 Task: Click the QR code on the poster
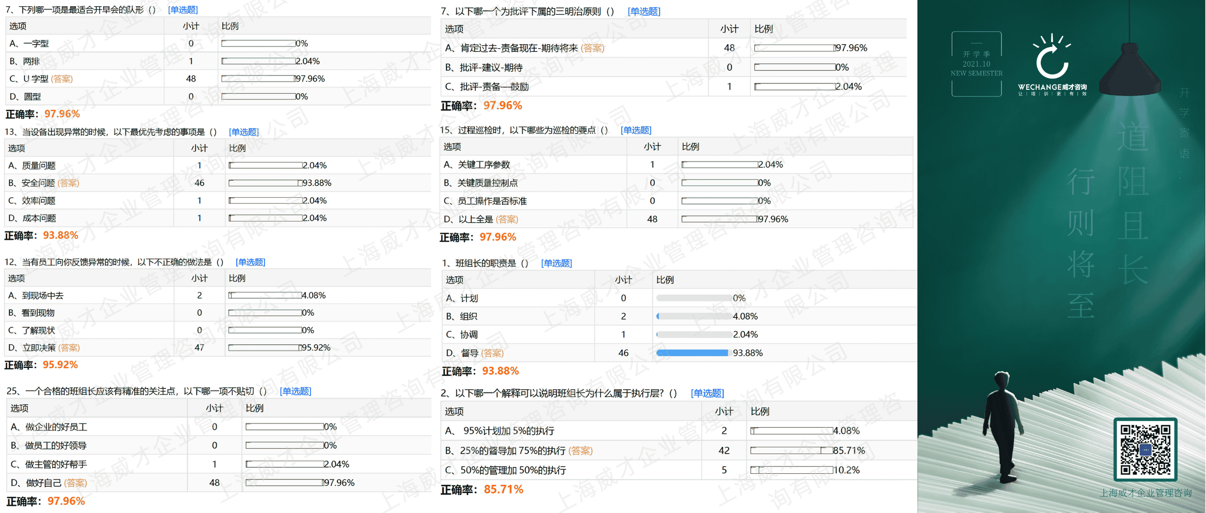point(1145,450)
